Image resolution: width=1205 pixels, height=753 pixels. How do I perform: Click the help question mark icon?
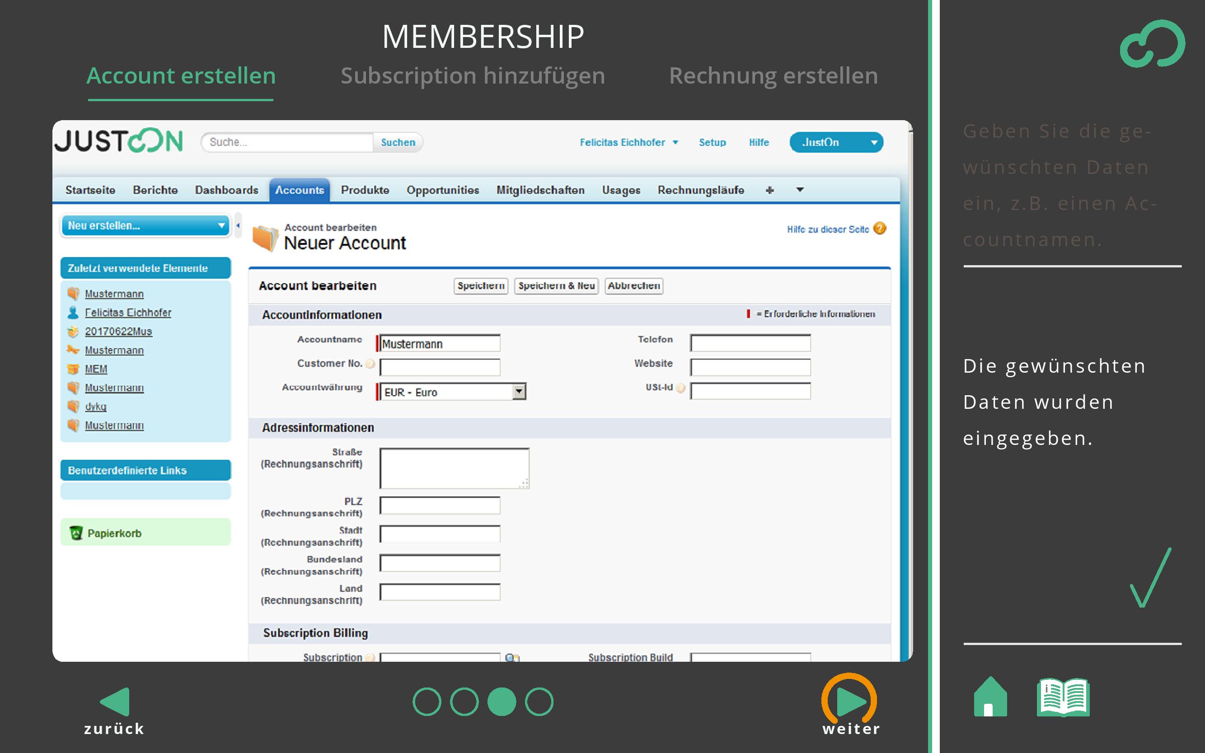[x=880, y=229]
